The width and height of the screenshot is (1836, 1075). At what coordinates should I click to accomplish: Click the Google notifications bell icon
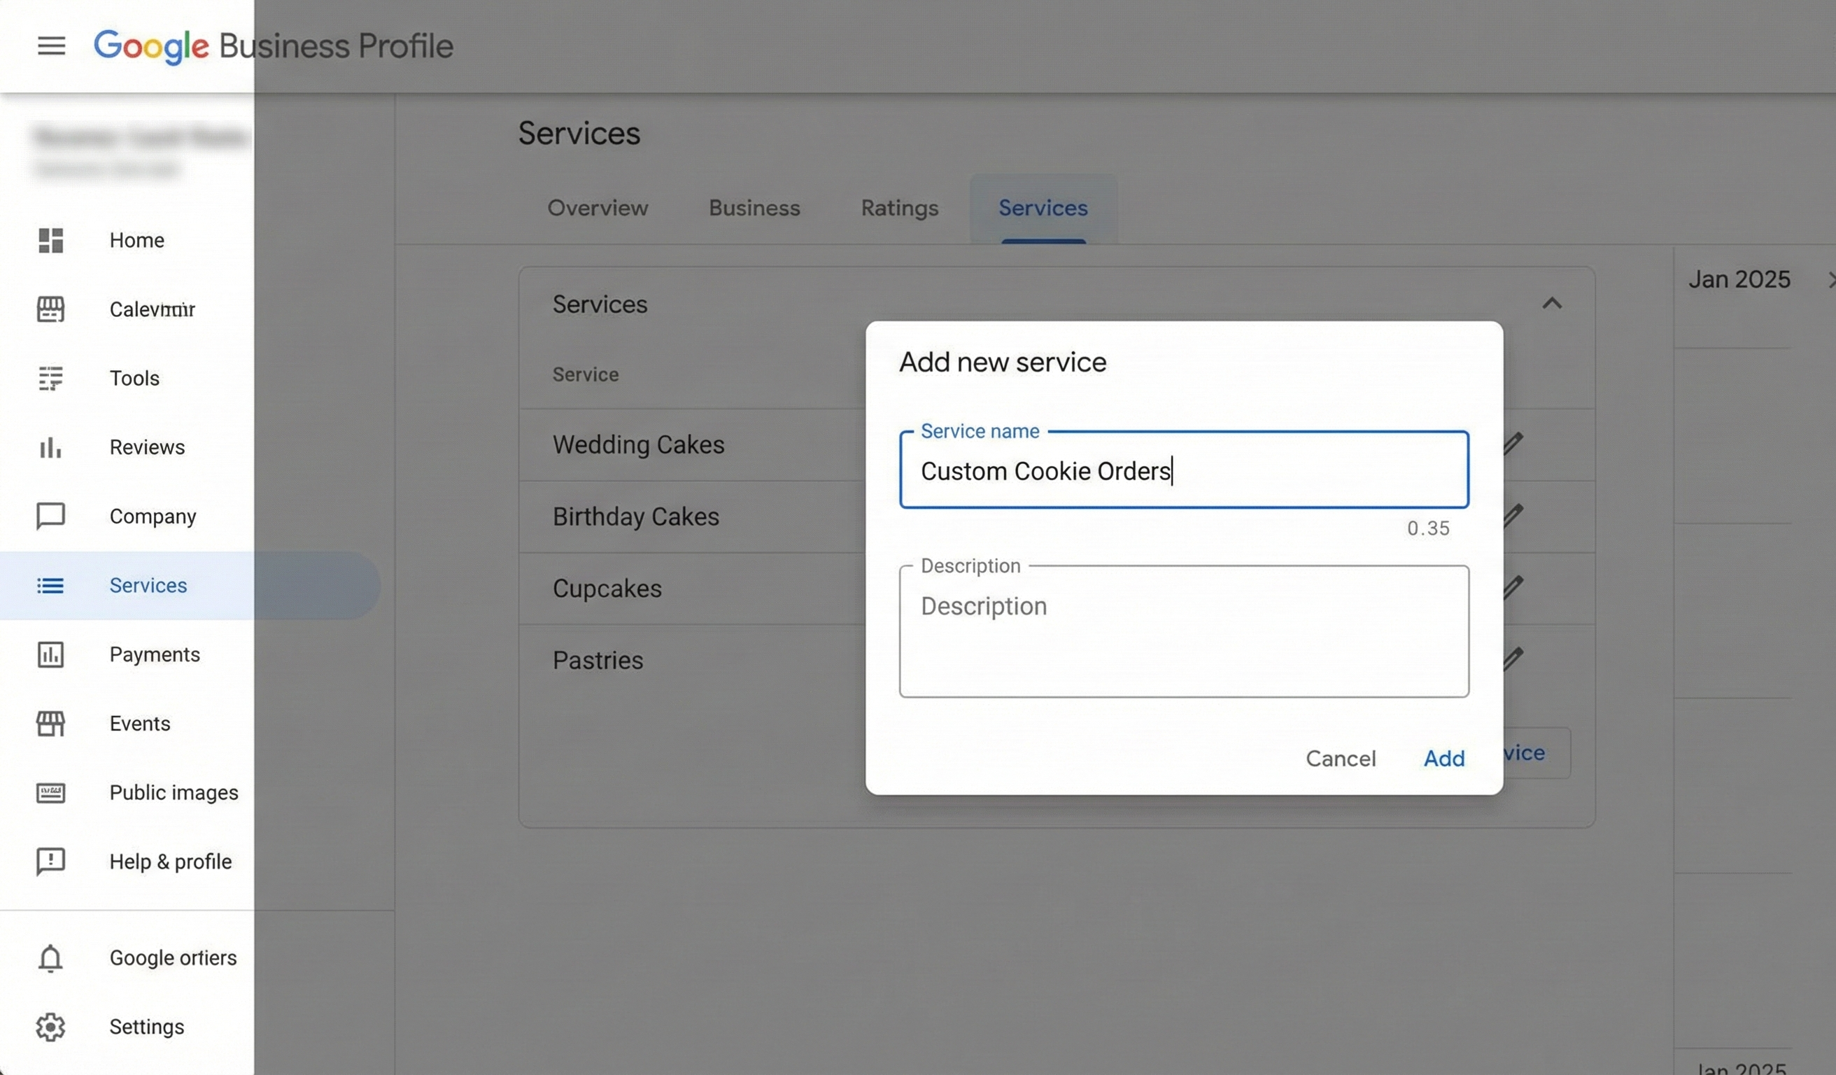[50, 957]
